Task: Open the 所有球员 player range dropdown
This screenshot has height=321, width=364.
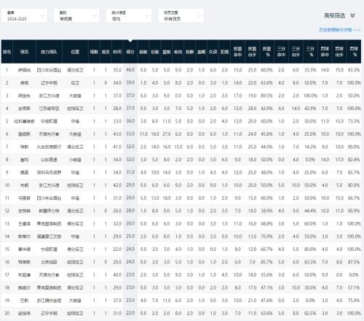Action: click(181, 16)
